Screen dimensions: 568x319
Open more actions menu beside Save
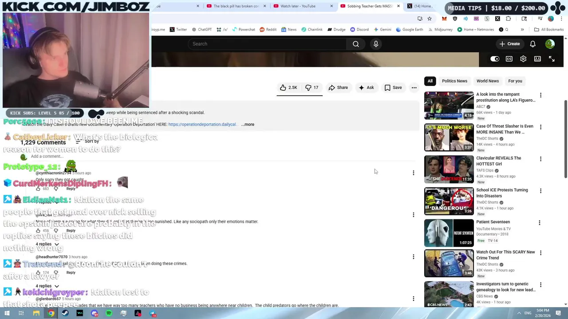point(414,88)
